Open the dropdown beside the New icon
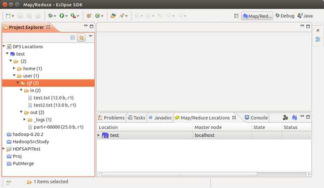The height and width of the screenshot is (188, 324). point(13,16)
